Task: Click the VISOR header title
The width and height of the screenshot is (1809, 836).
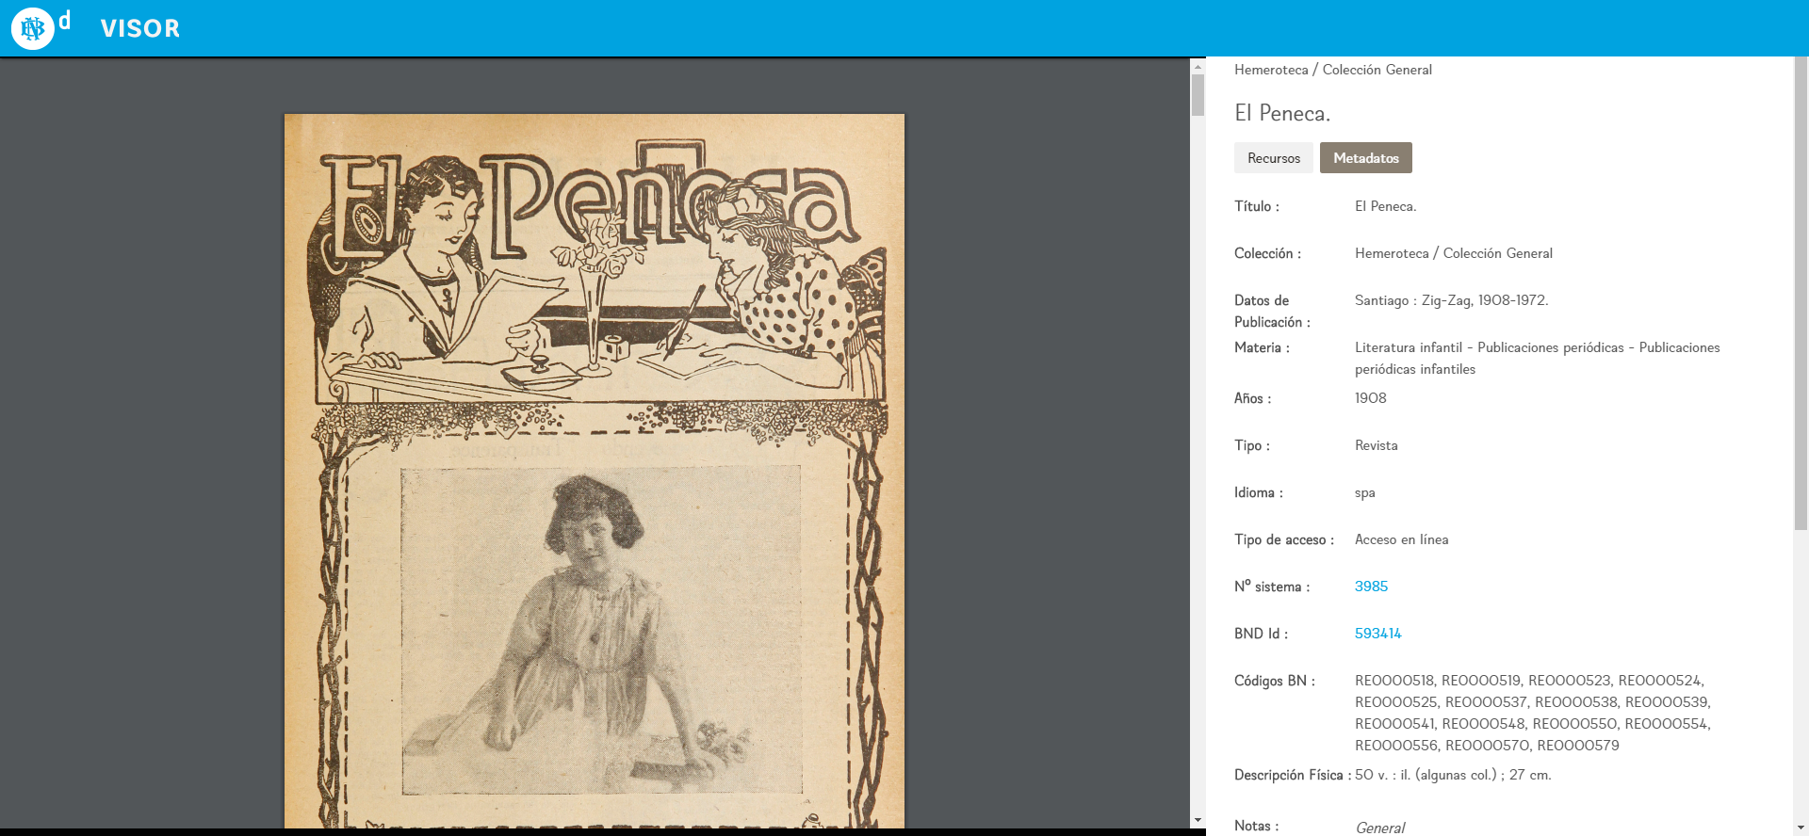Action: (139, 28)
